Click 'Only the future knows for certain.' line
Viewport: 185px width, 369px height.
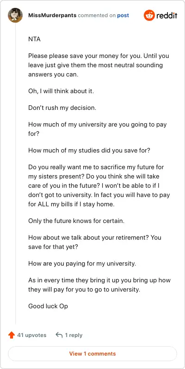pos(76,221)
